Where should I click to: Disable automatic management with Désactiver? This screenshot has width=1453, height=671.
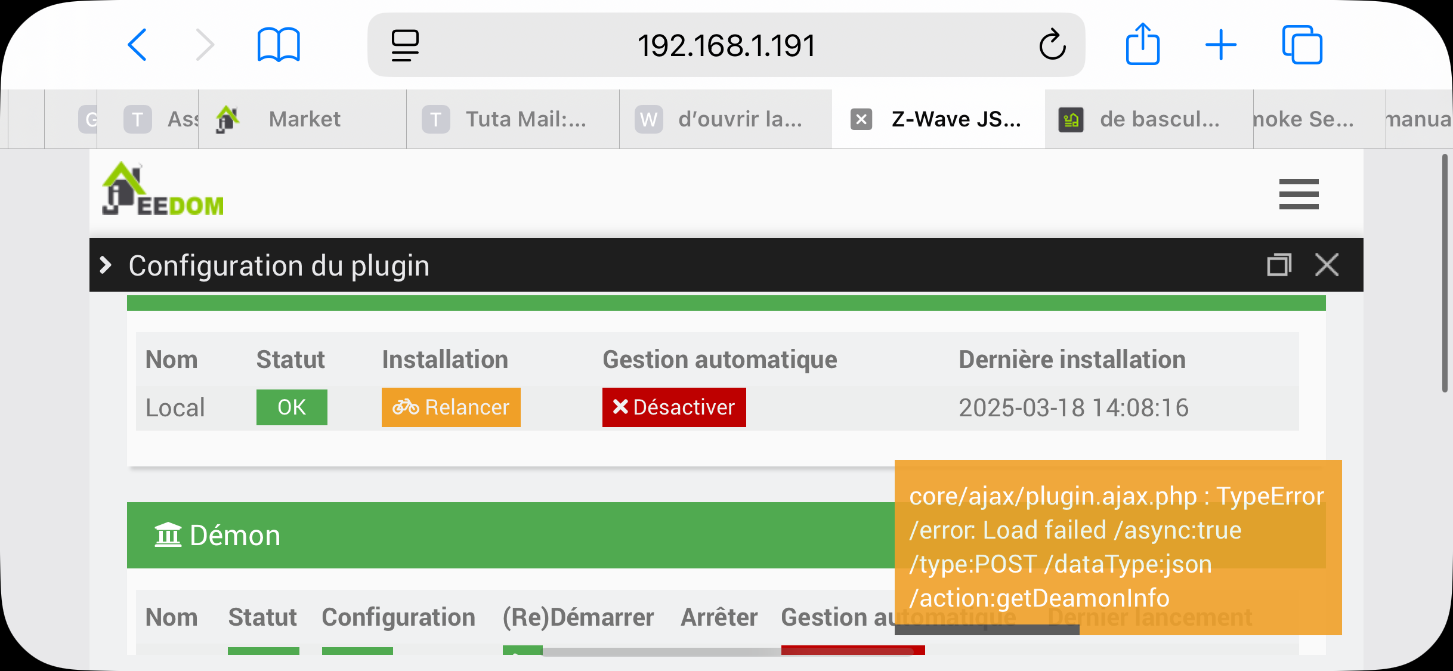coord(674,407)
